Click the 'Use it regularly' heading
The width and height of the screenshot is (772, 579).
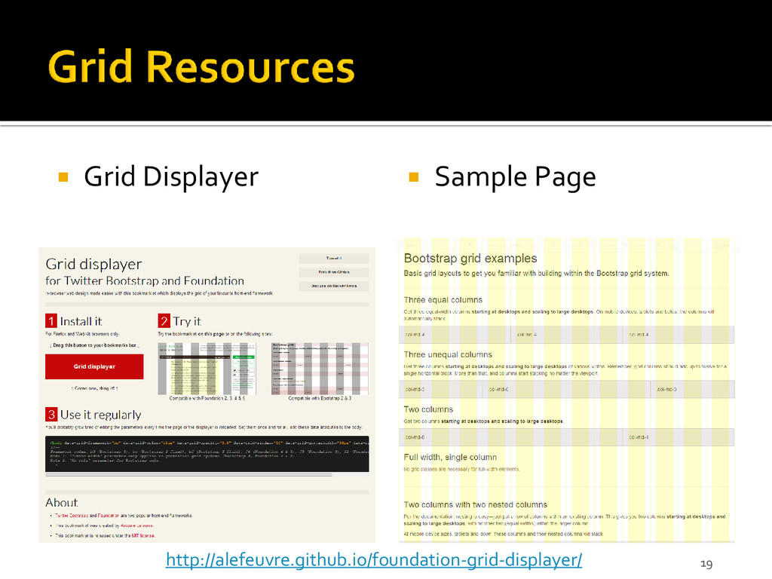[100, 415]
